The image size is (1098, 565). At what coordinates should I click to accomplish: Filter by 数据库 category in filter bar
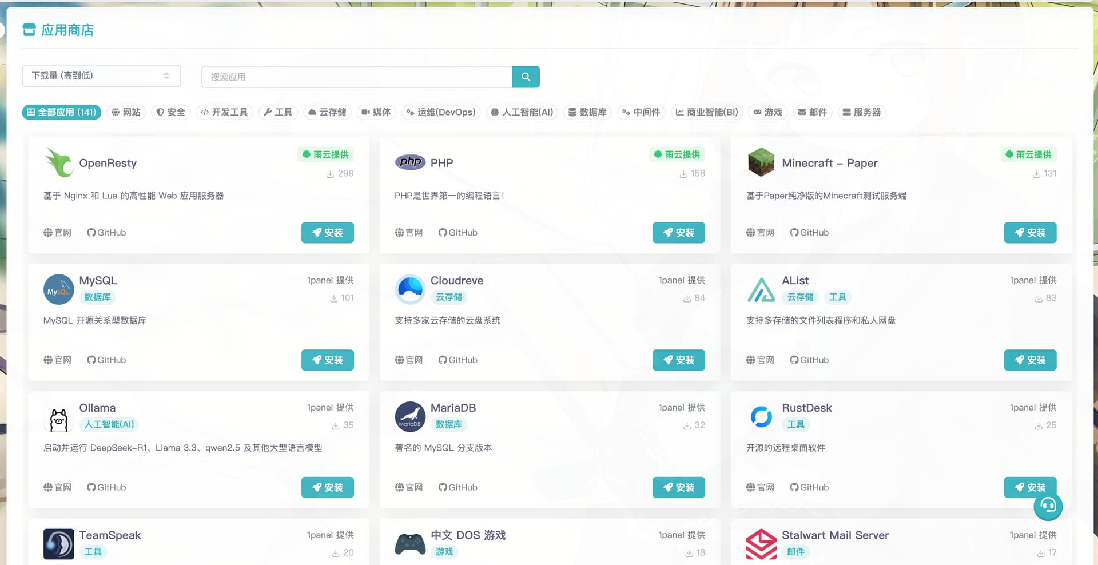[x=587, y=112]
